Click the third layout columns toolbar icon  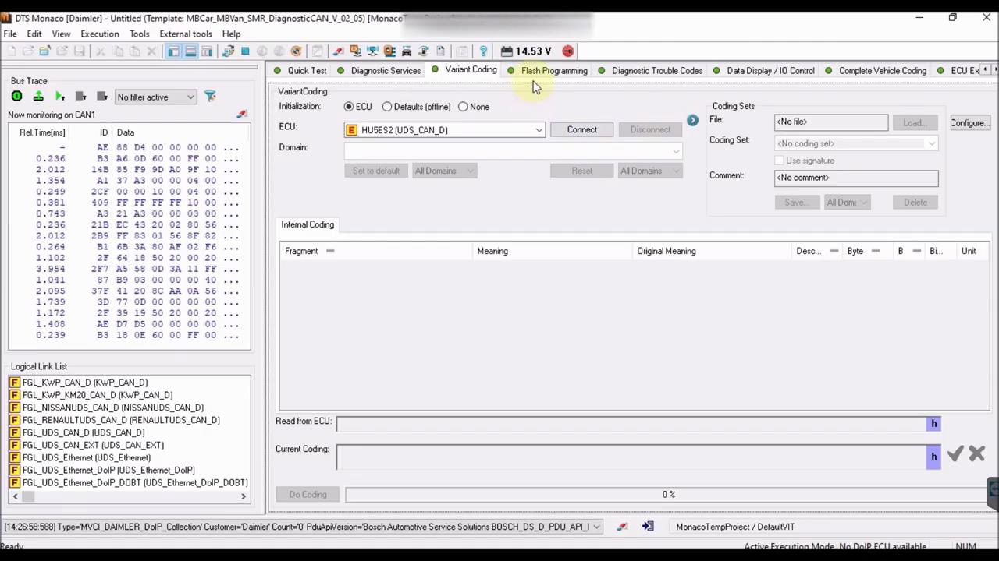(x=207, y=51)
